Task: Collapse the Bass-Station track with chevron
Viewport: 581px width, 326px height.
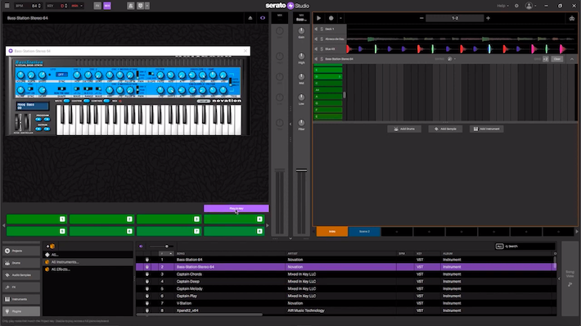Action: pos(572,59)
